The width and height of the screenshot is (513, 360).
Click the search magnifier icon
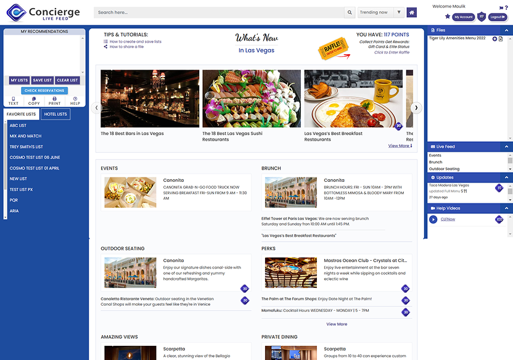coord(350,12)
